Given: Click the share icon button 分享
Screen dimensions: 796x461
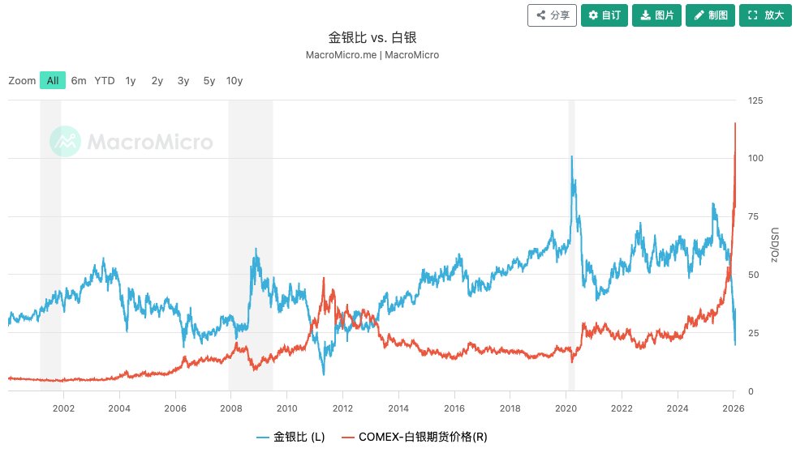Looking at the screenshot, I should pyautogui.click(x=552, y=15).
